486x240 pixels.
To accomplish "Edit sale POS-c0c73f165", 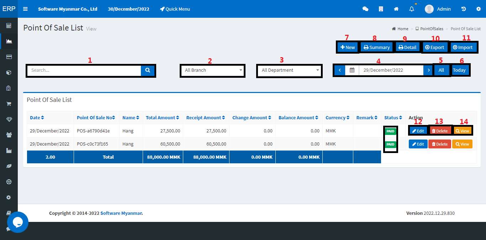I will coord(418,144).
